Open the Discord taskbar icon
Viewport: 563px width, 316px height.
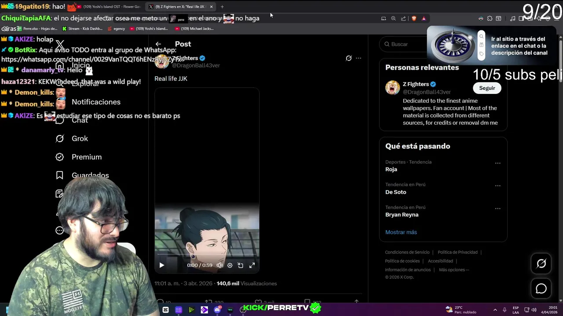pyautogui.click(x=217, y=310)
